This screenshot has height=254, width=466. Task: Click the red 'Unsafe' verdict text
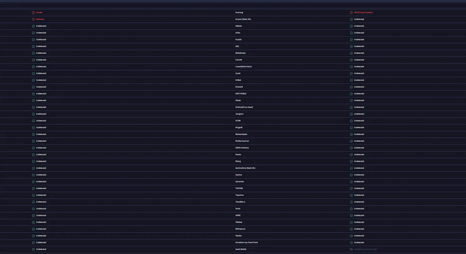click(39, 13)
